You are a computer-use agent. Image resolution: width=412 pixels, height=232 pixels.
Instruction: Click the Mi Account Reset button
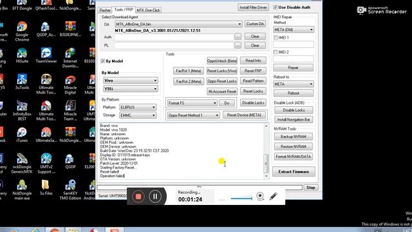point(222,92)
